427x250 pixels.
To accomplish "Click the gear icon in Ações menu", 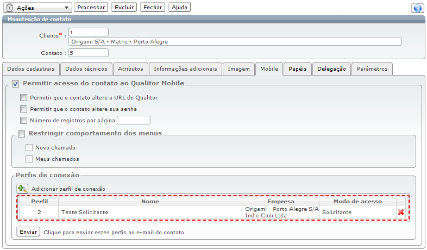I will click(9, 8).
